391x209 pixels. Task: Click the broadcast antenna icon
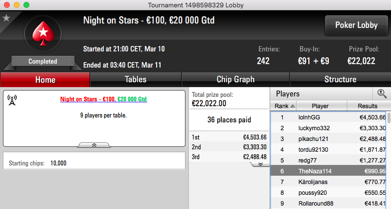pos(12,100)
